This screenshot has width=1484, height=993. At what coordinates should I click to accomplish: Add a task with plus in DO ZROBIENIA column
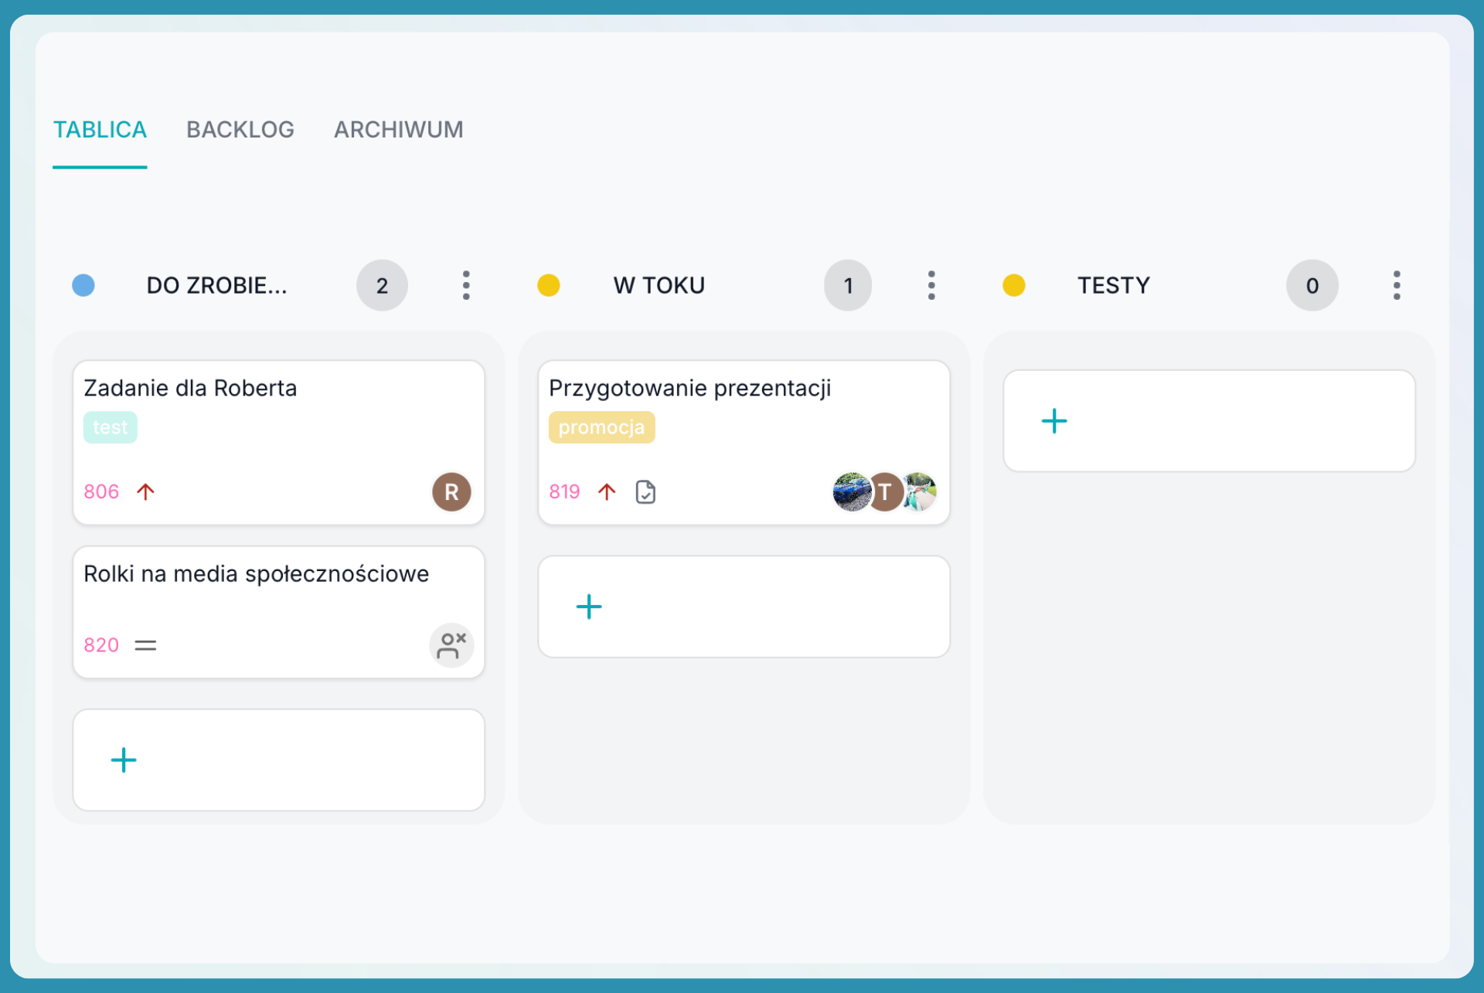click(124, 760)
